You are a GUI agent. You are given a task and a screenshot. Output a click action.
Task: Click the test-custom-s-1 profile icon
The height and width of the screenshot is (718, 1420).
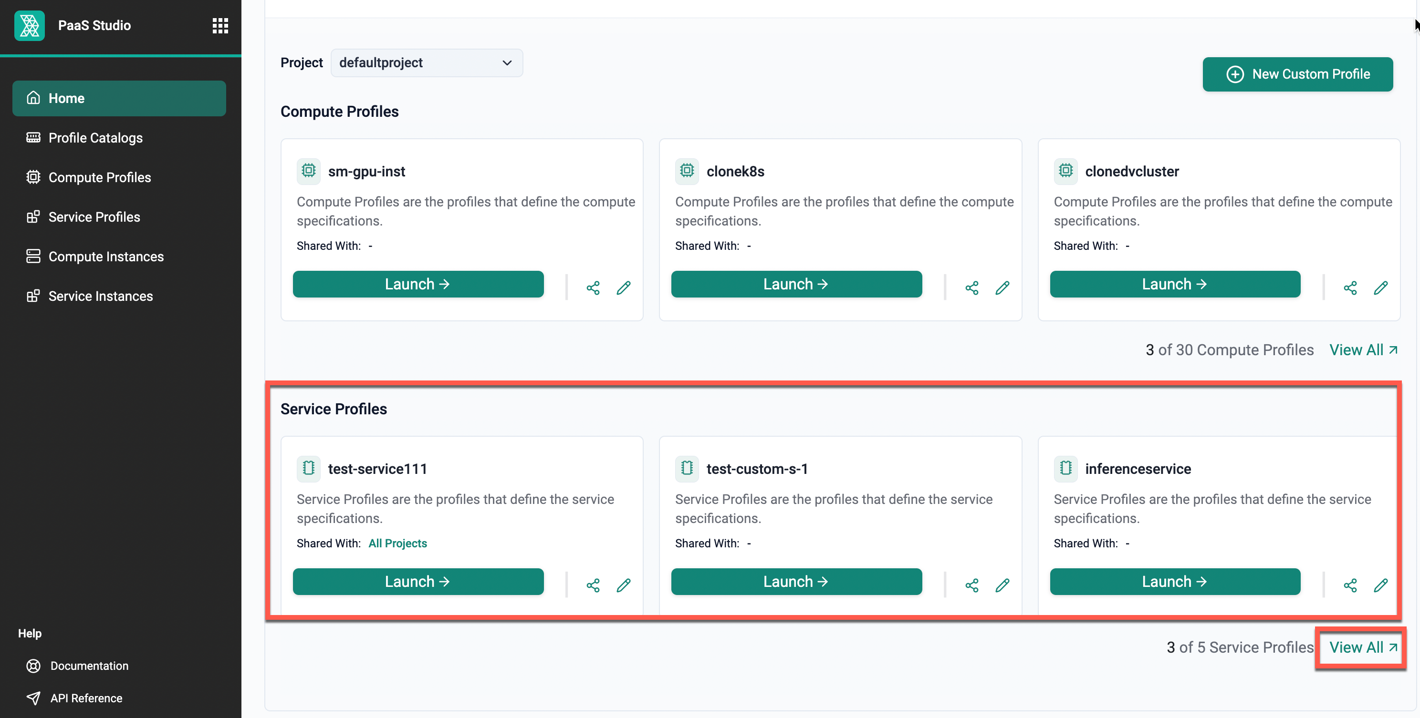(687, 468)
